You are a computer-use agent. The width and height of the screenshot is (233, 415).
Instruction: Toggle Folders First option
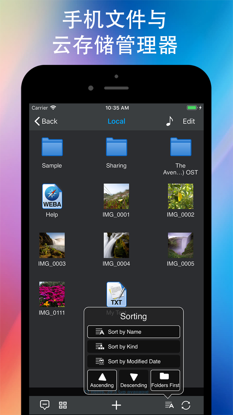tap(165, 380)
